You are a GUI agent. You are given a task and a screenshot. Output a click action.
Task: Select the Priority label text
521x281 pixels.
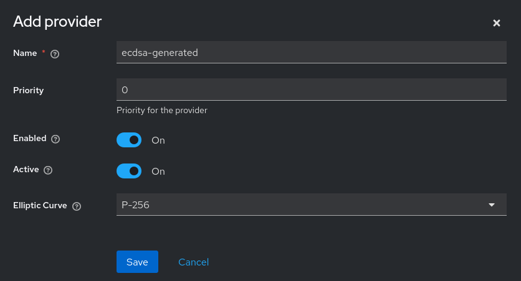point(29,90)
